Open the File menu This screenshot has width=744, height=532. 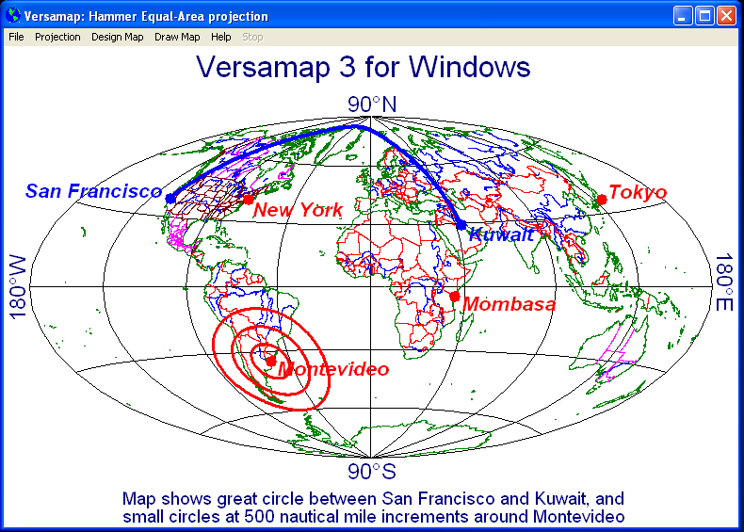[16, 37]
